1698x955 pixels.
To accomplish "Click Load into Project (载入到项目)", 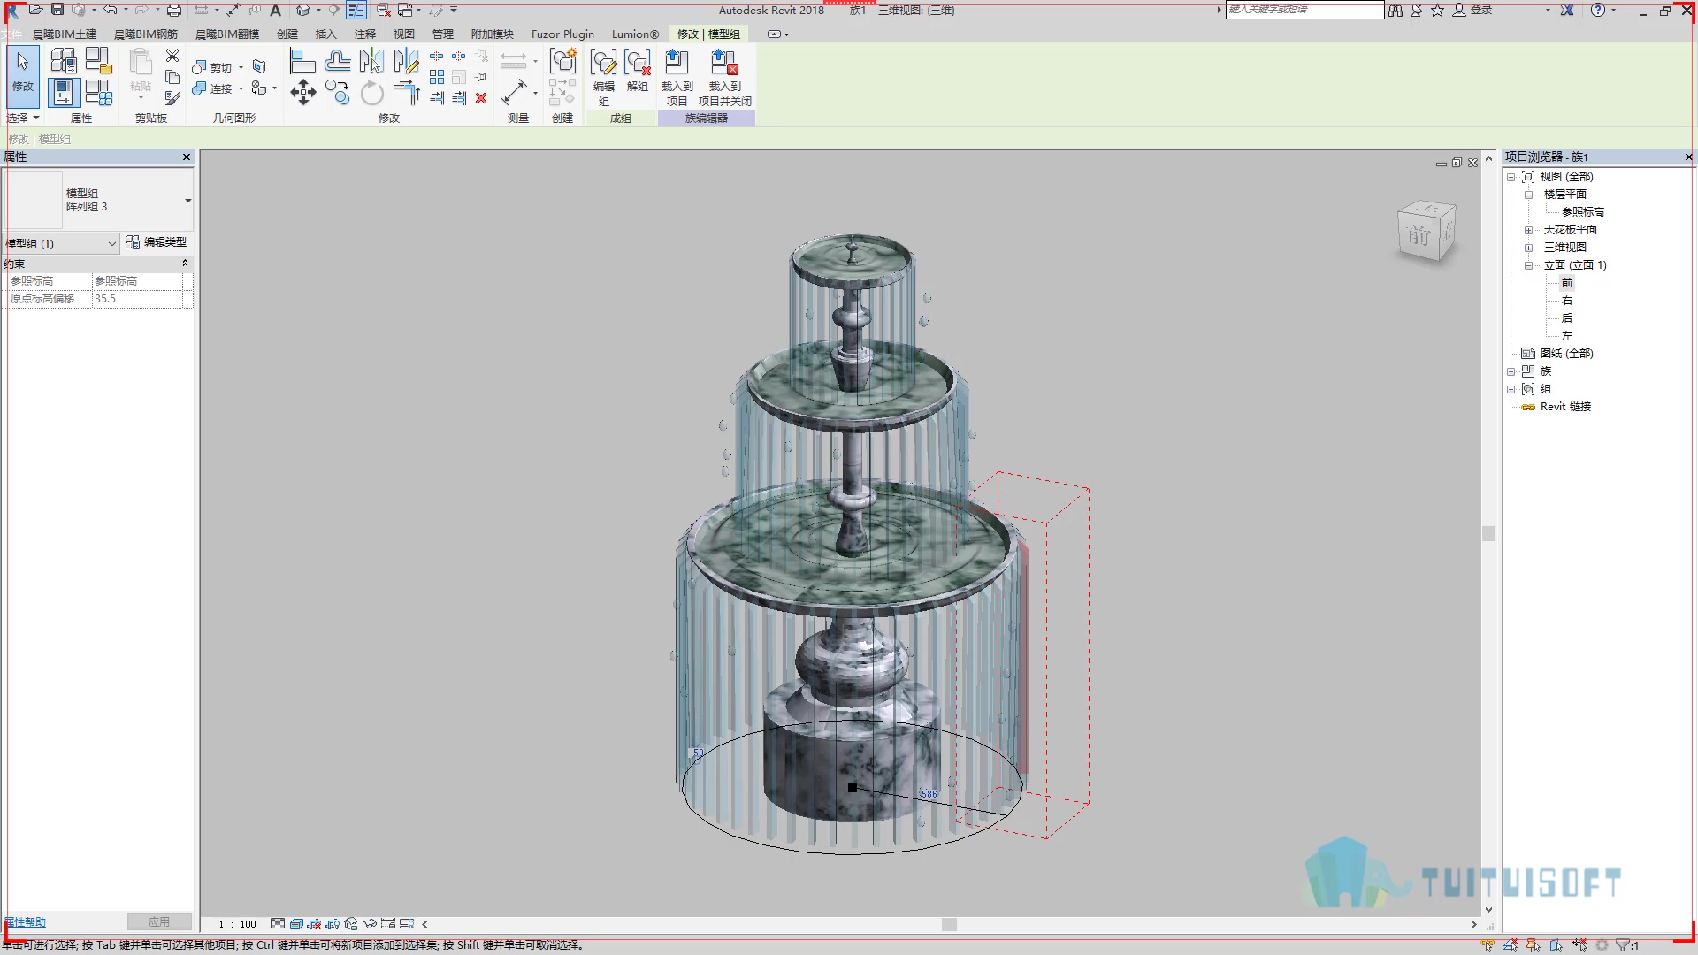I will 677,78.
